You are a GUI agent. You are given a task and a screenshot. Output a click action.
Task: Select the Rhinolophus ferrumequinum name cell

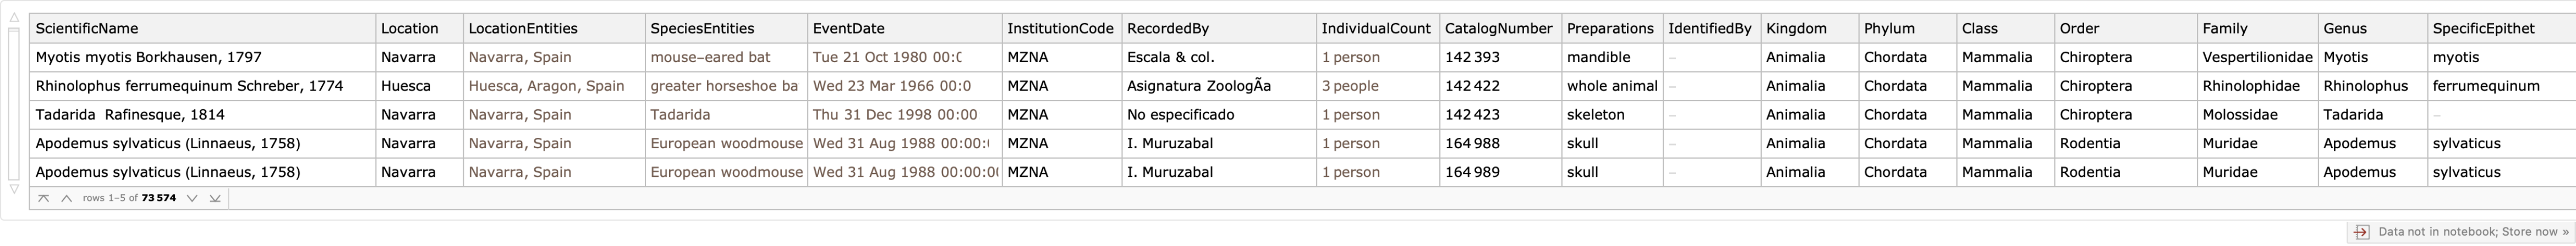pos(189,86)
